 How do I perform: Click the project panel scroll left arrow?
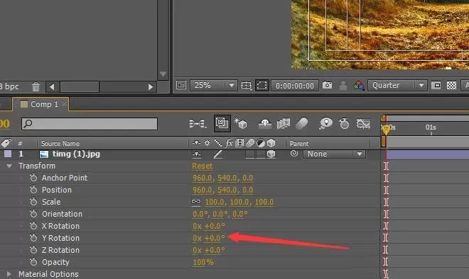(x=52, y=86)
